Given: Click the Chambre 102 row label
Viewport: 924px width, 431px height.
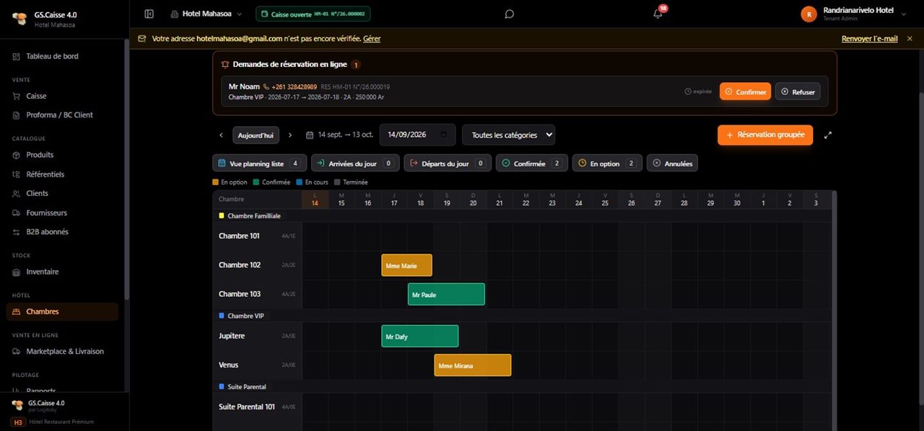Looking at the screenshot, I should click(x=240, y=265).
